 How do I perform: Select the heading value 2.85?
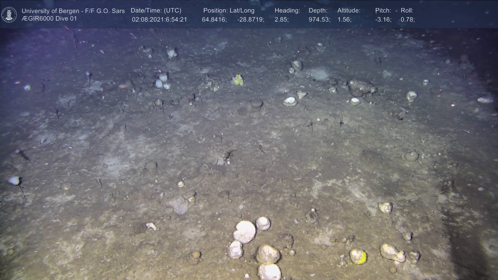[x=281, y=20]
